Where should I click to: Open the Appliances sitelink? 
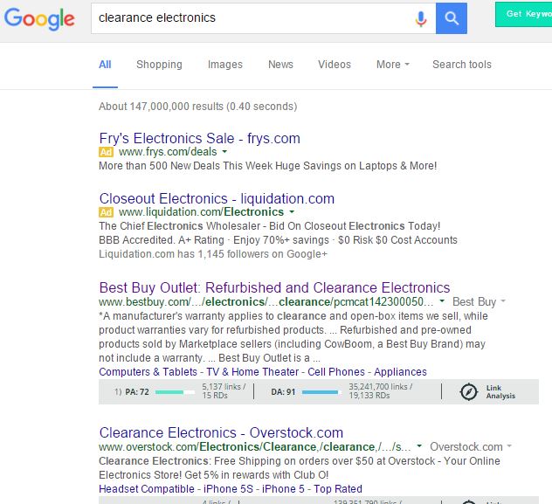400,372
